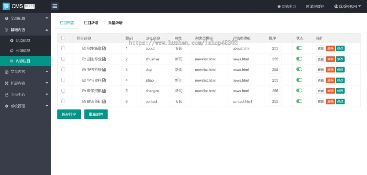This screenshot has width=367, height=175.
Task: Open 公司信息 in the sidebar
Action: coord(26,51)
